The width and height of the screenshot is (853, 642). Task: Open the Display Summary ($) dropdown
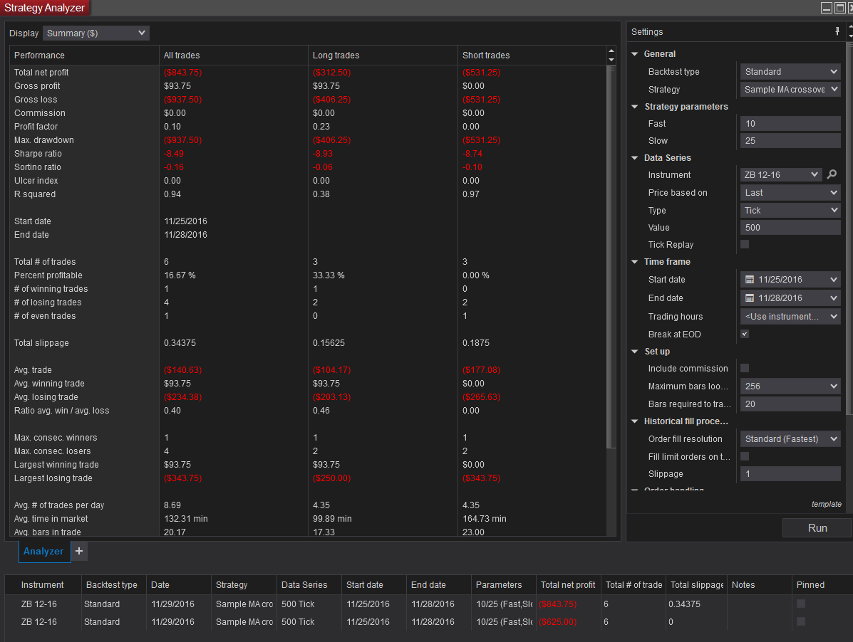pos(96,33)
